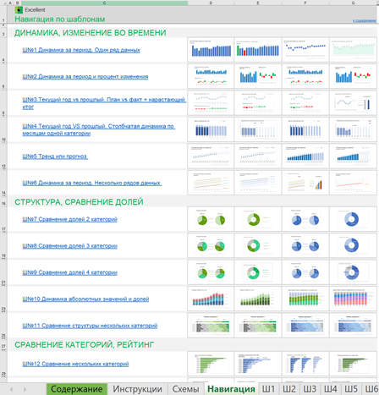
Task: Select column D header
Action: [211, 3]
